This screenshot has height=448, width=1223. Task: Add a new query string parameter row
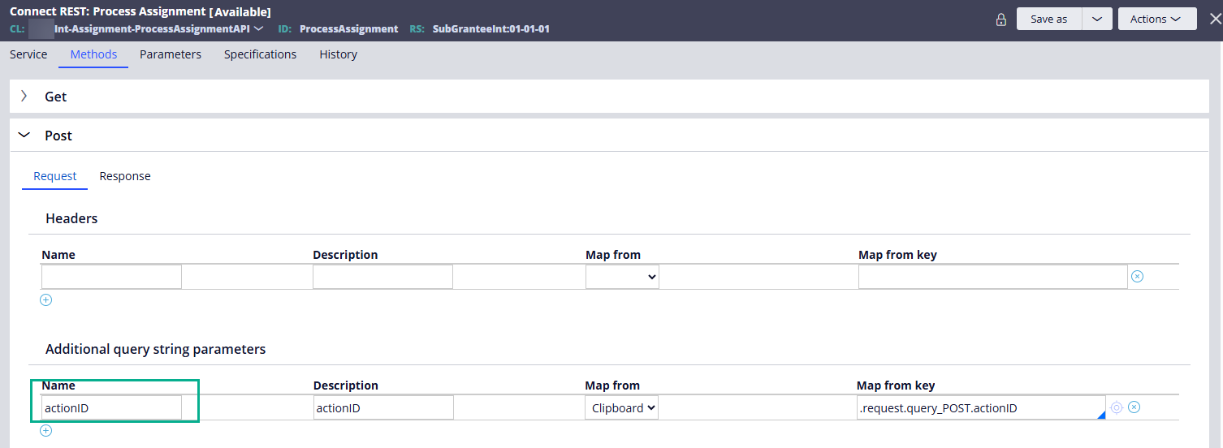(46, 431)
